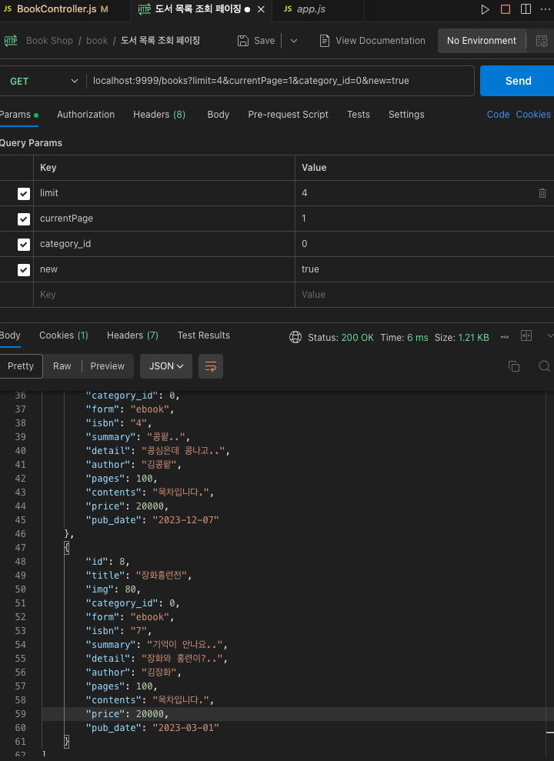
Task: Open the more actions ellipsis menu
Action: 546,9
